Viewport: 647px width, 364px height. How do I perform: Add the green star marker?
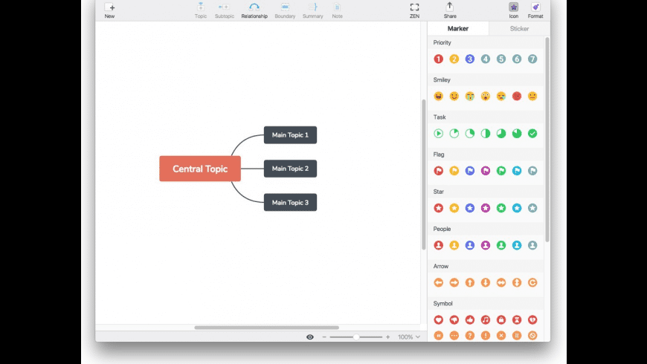pyautogui.click(x=501, y=208)
